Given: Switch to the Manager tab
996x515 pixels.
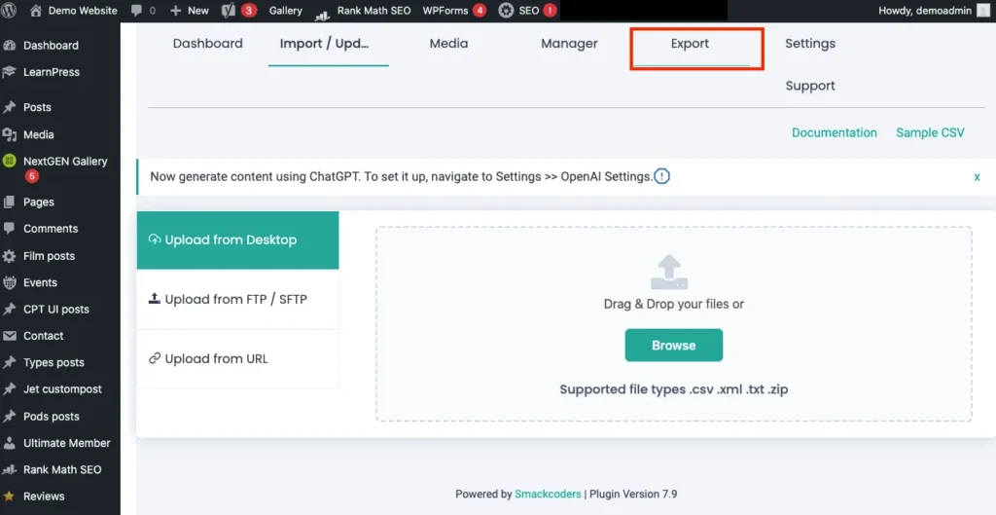Looking at the screenshot, I should (569, 44).
